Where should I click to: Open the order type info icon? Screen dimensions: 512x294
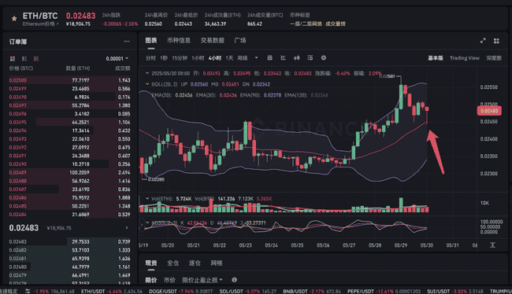[234, 280]
